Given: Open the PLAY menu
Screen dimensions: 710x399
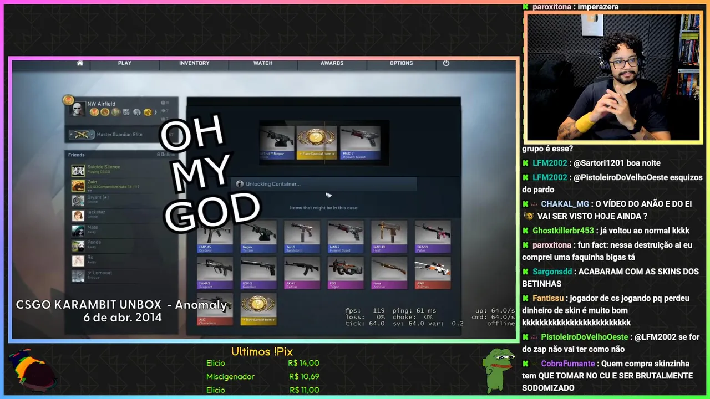Looking at the screenshot, I should click(x=125, y=63).
